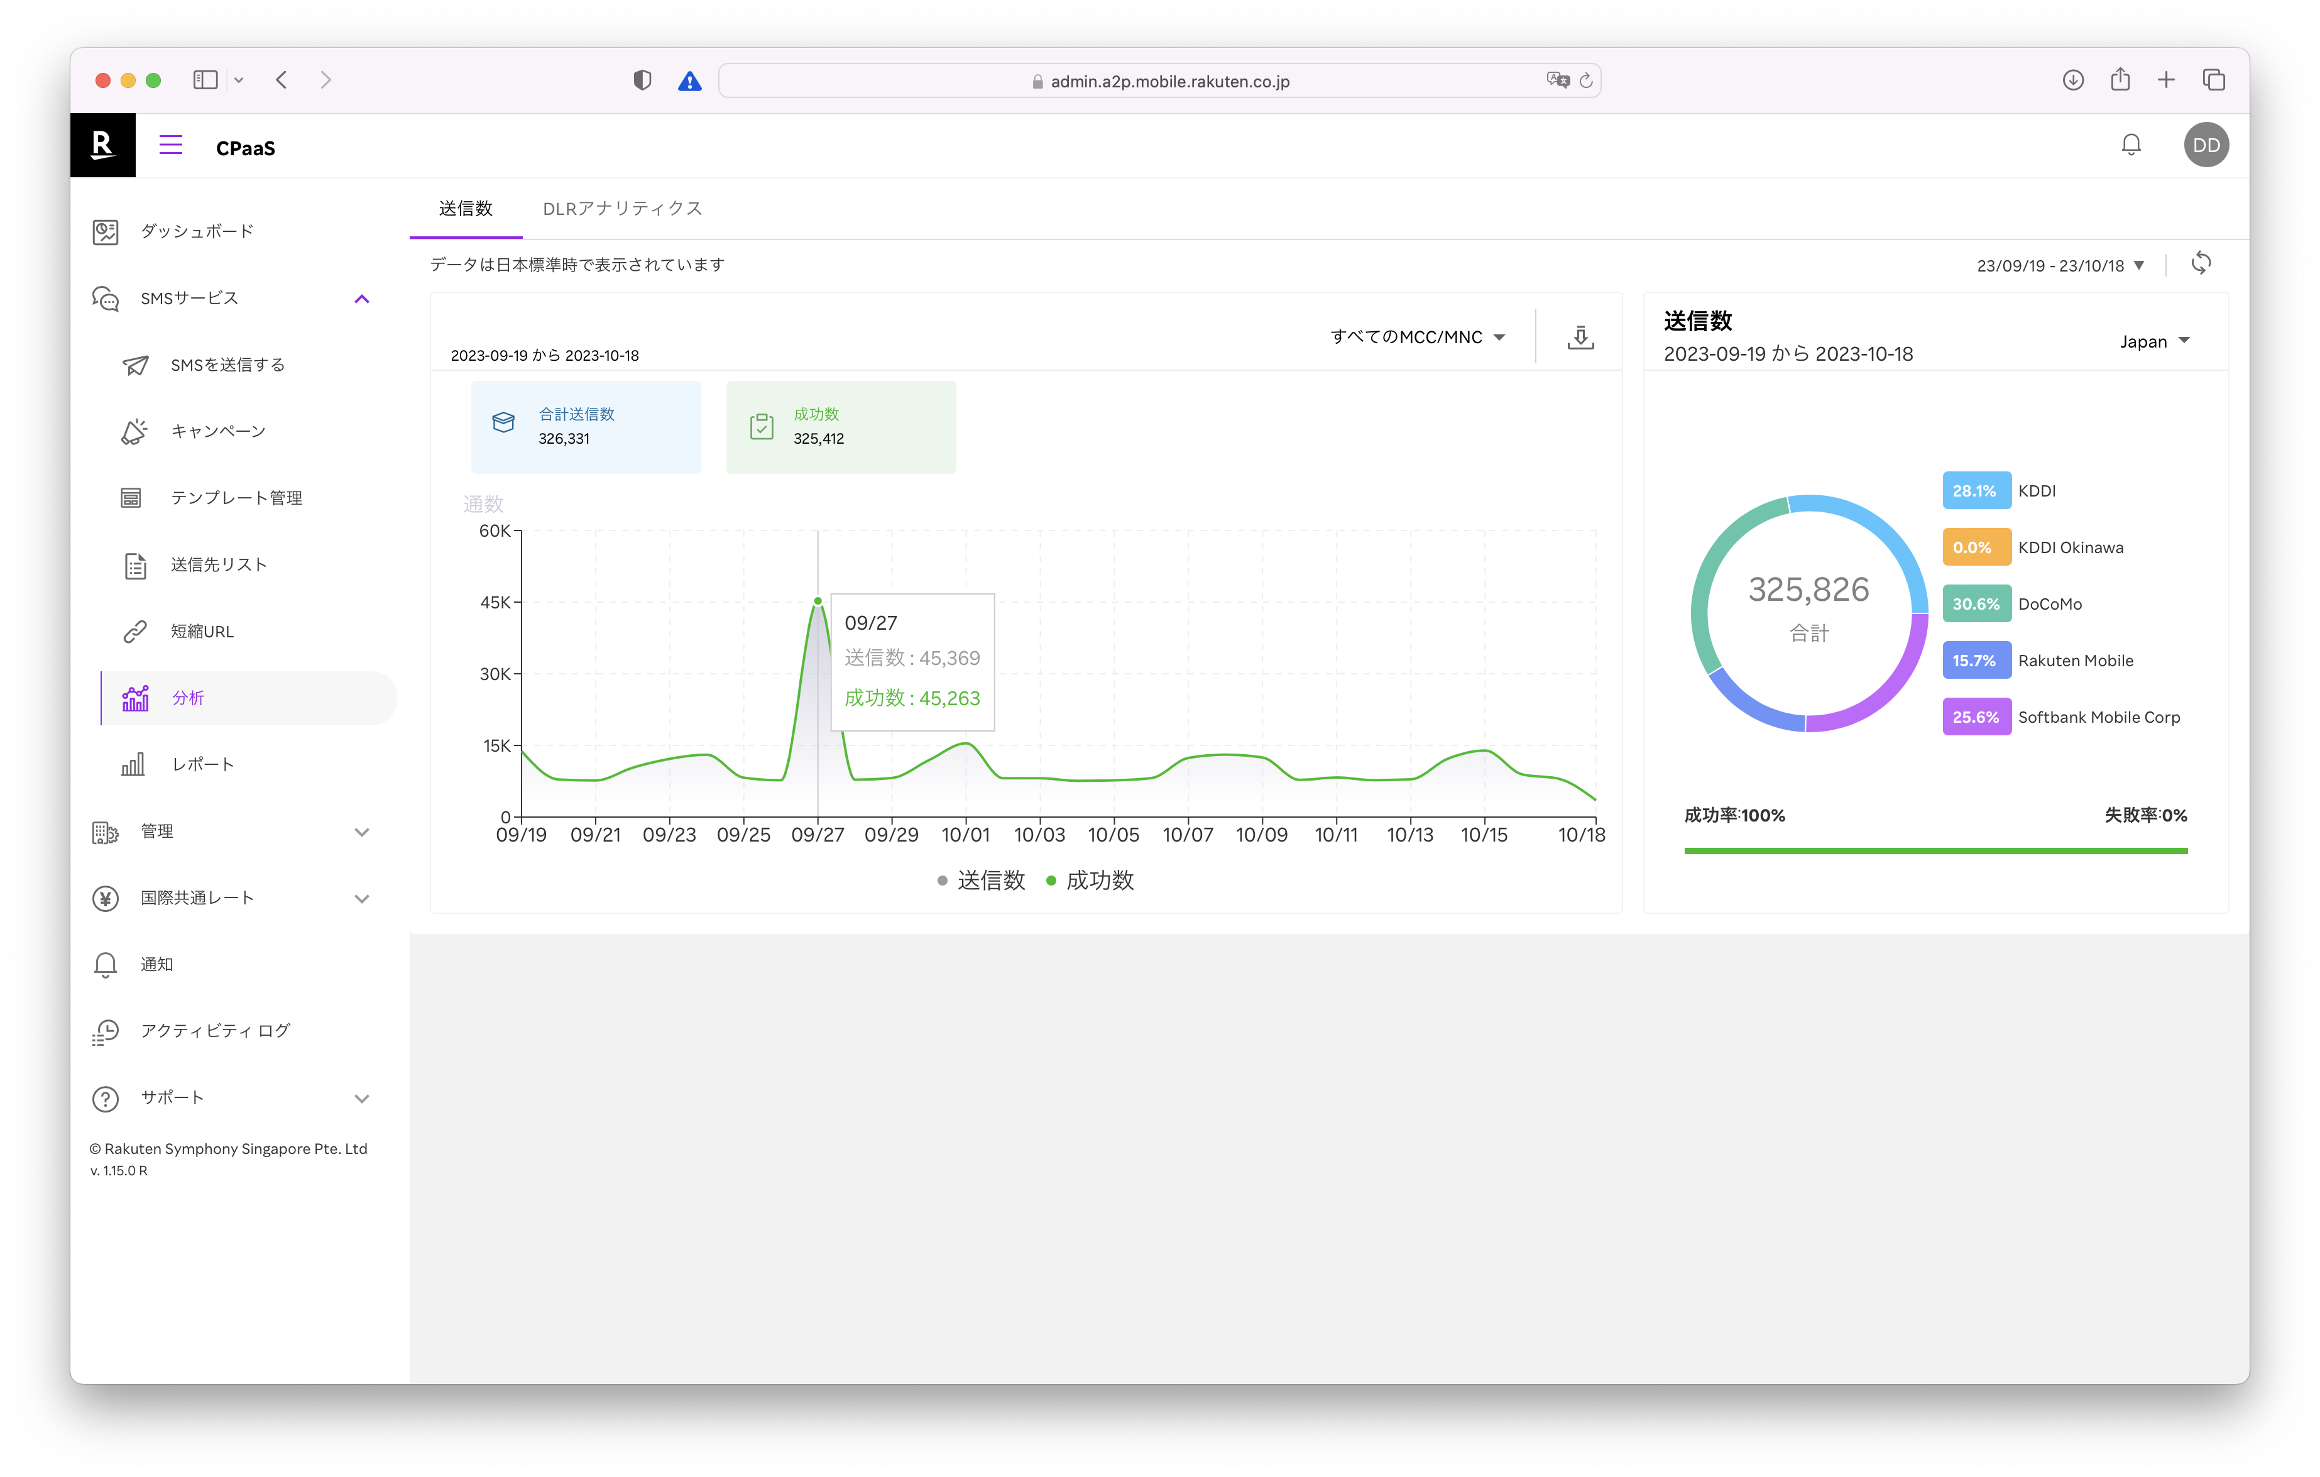Click the template management icon
Screen dimensions: 2320x1477
(131, 498)
